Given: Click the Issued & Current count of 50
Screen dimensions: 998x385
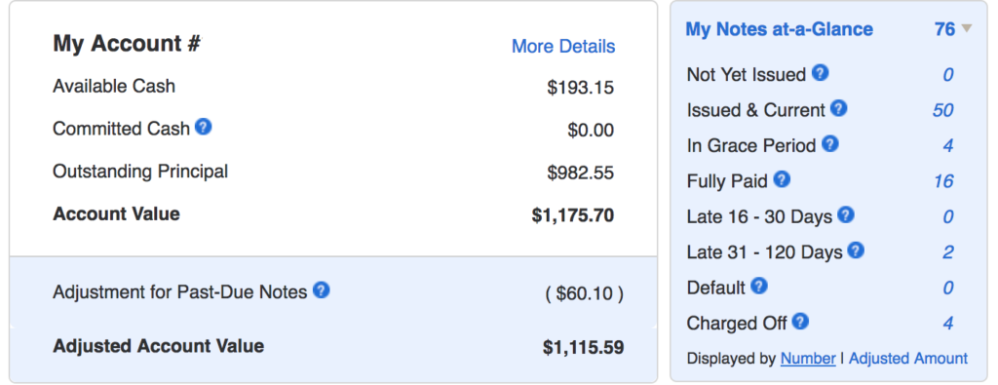Looking at the screenshot, I should 942,110.
